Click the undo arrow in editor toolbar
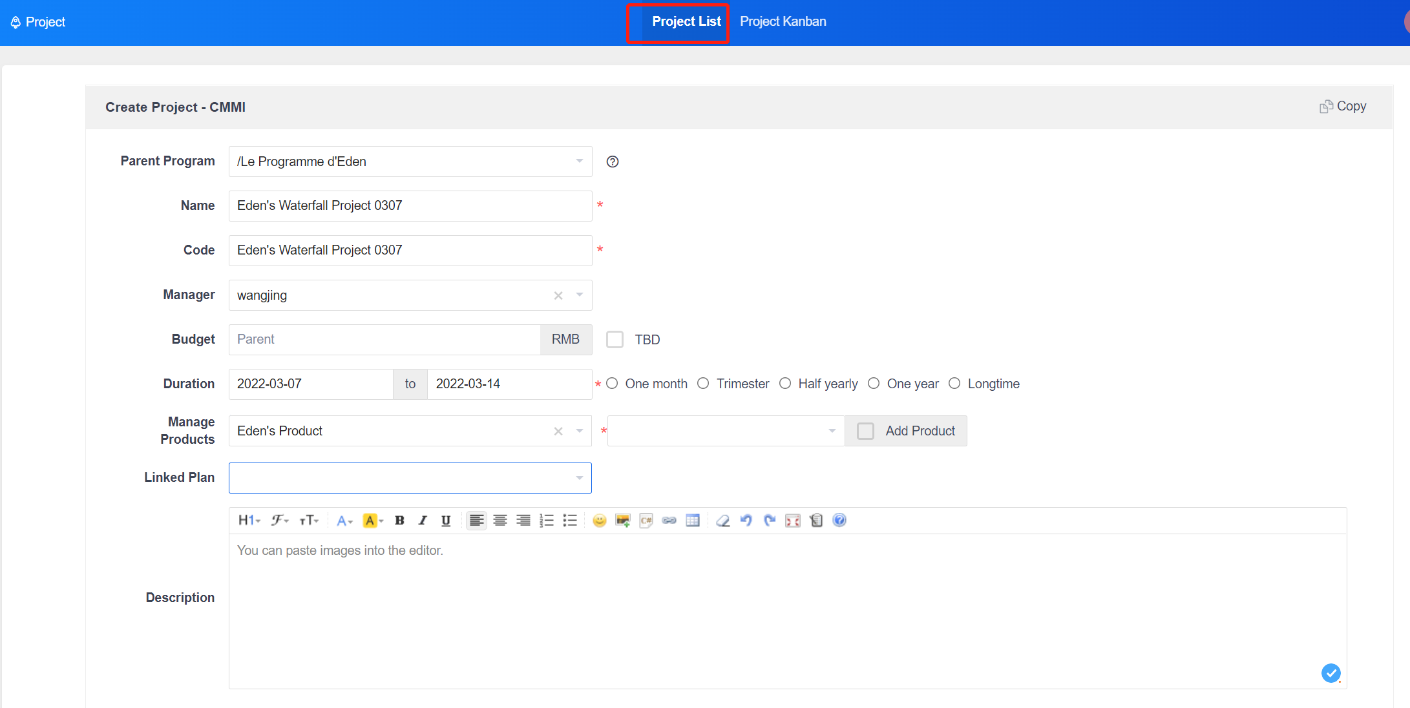Image resolution: width=1410 pixels, height=708 pixels. [746, 521]
